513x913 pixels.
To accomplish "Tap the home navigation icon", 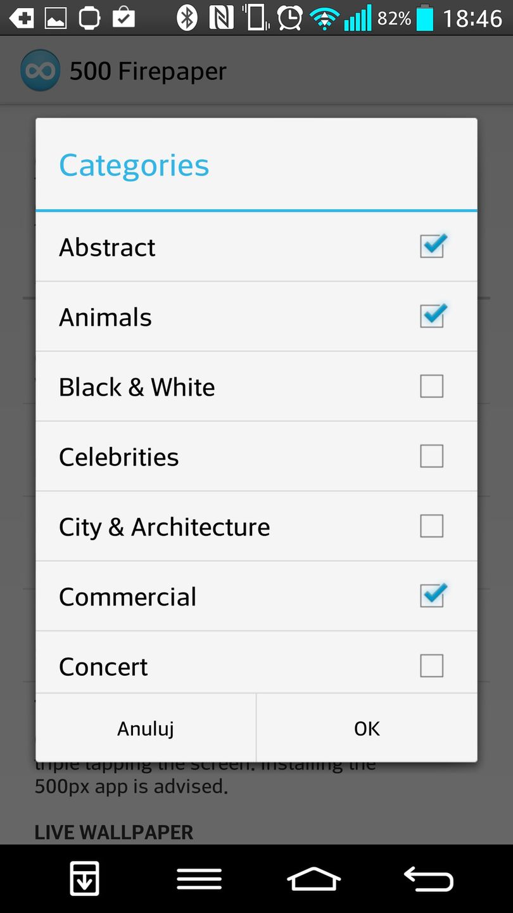I will point(314,879).
